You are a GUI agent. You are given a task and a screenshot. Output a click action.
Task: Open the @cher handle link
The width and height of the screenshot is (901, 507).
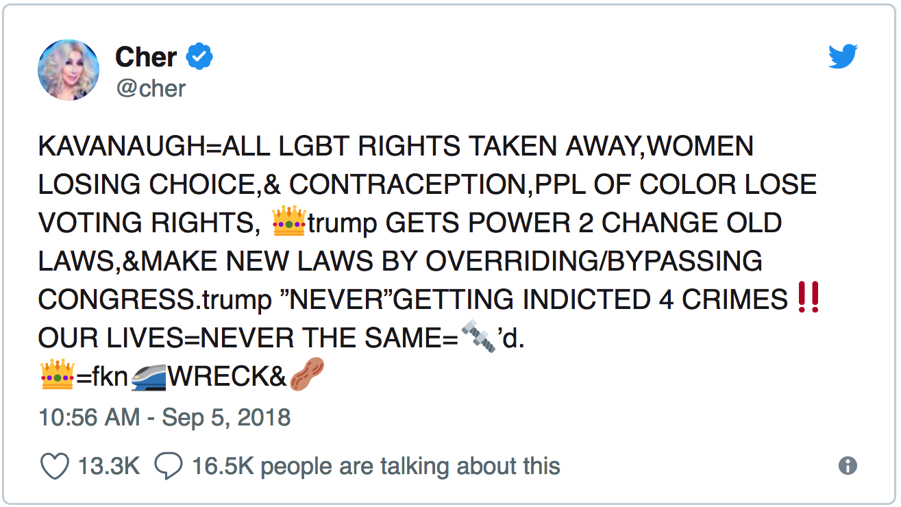tap(150, 88)
